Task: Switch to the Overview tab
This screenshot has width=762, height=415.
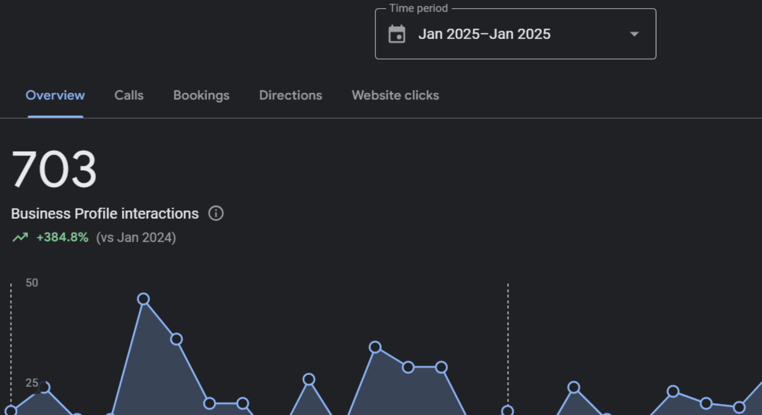Action: [x=55, y=95]
